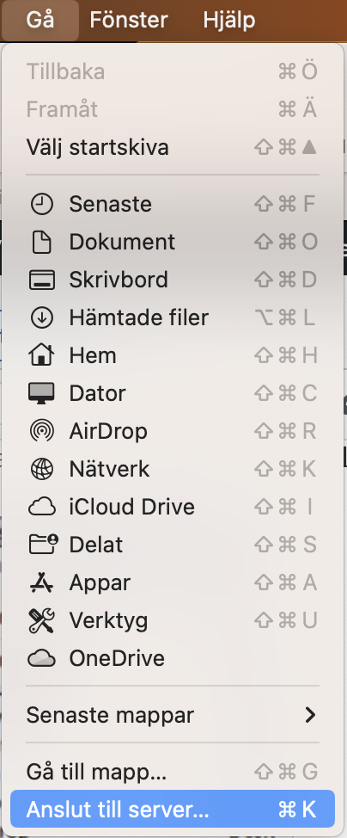The width and height of the screenshot is (347, 838).
Task: Expand the Senaste mappar submenu arrow
Action: coord(310,715)
